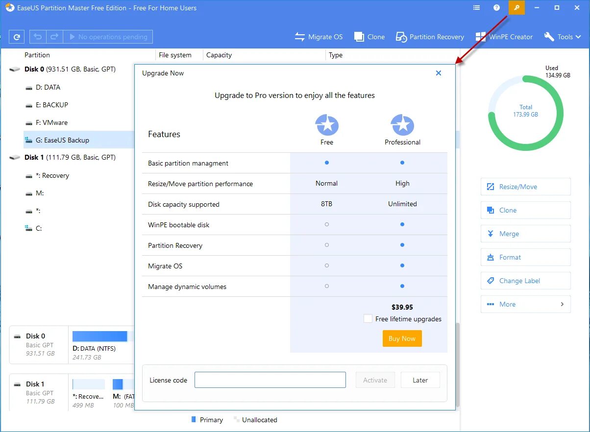This screenshot has width=590, height=432.
Task: Click the Professional edition star icon
Action: coord(402,125)
